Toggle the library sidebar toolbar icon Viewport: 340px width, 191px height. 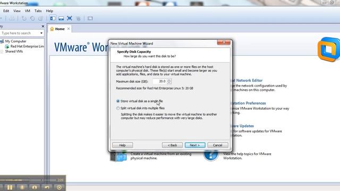[53, 19]
